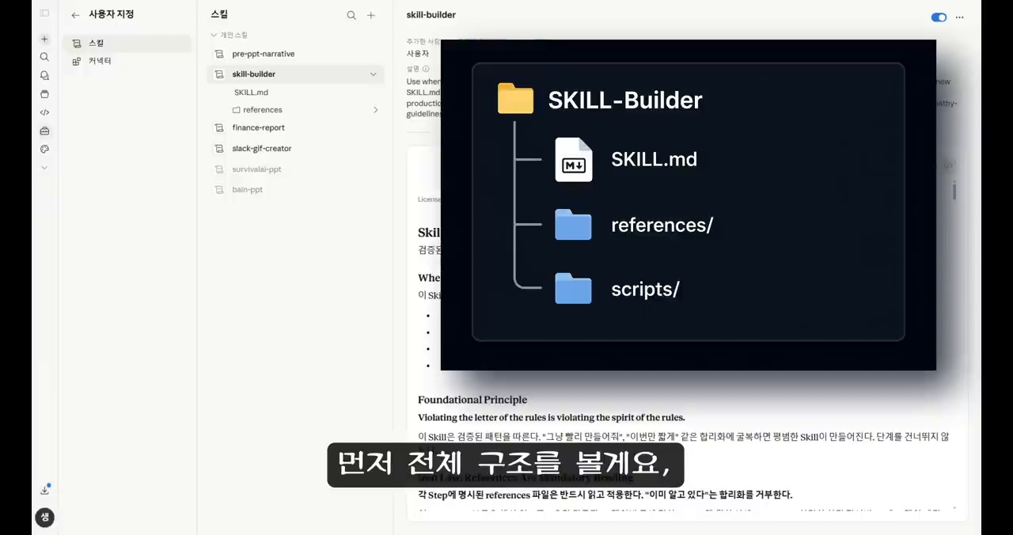Click the info icon next to 설명
The image size is (1013, 535).
426,69
